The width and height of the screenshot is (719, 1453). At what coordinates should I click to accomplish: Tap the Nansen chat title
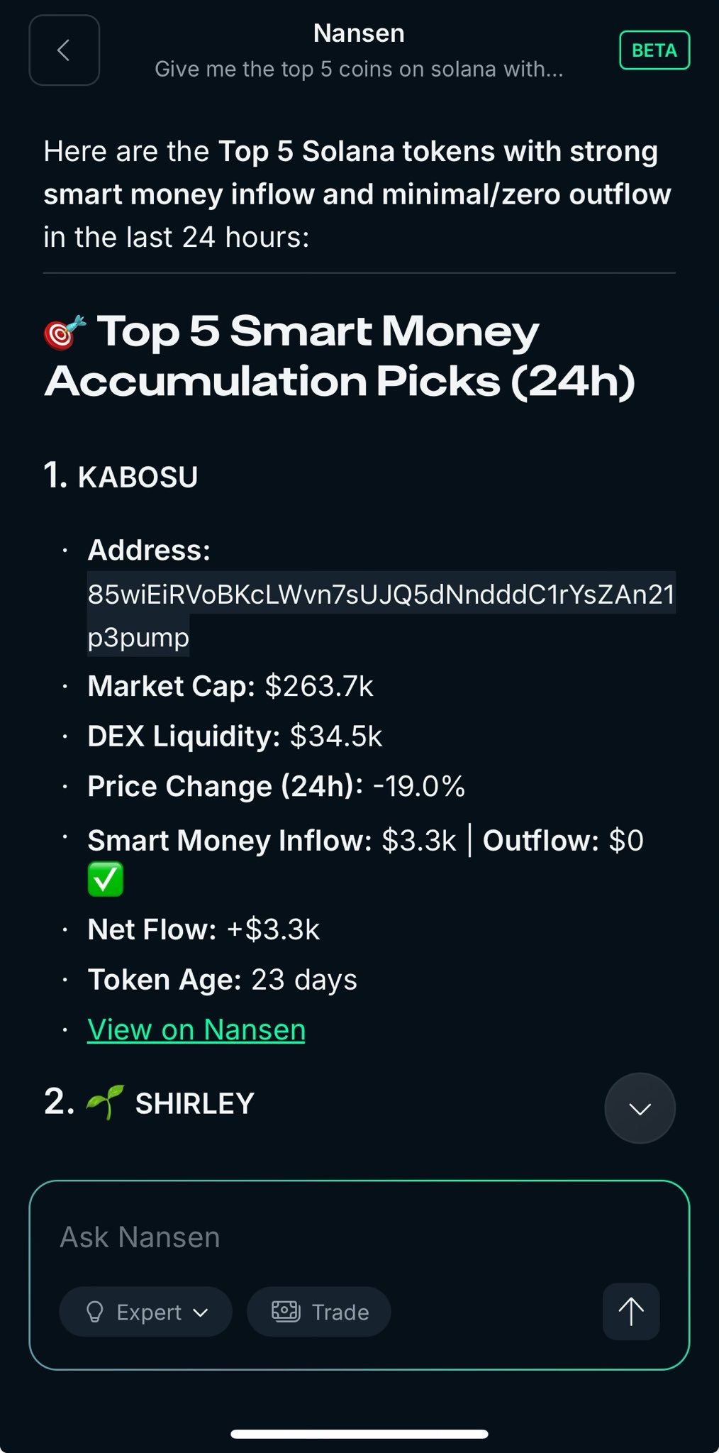coord(359,33)
